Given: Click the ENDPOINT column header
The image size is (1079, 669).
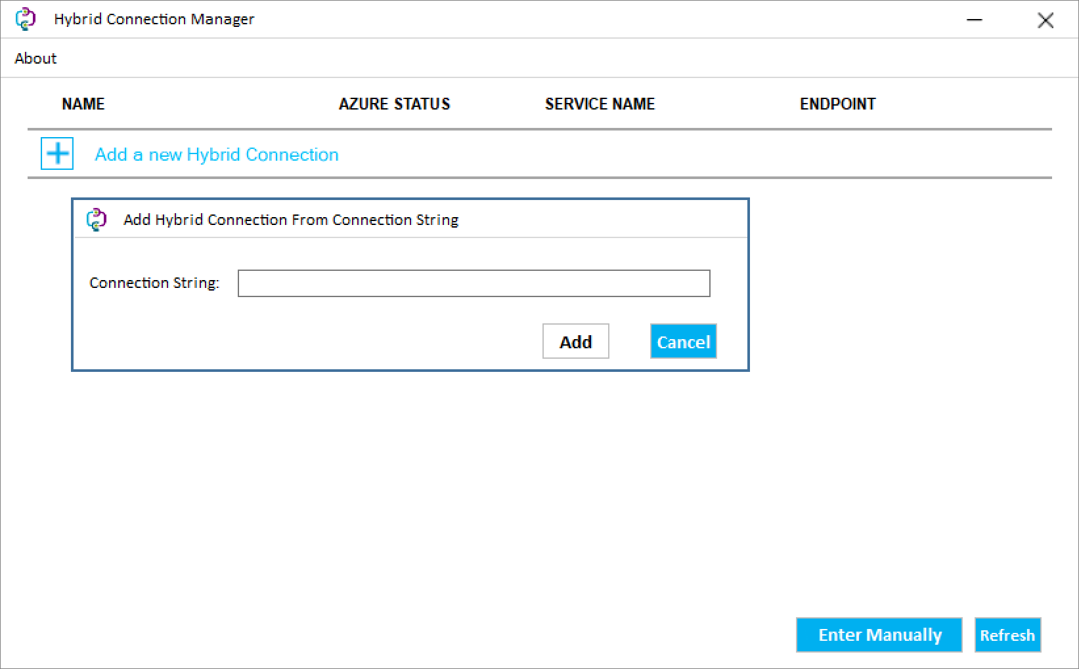Looking at the screenshot, I should (838, 104).
